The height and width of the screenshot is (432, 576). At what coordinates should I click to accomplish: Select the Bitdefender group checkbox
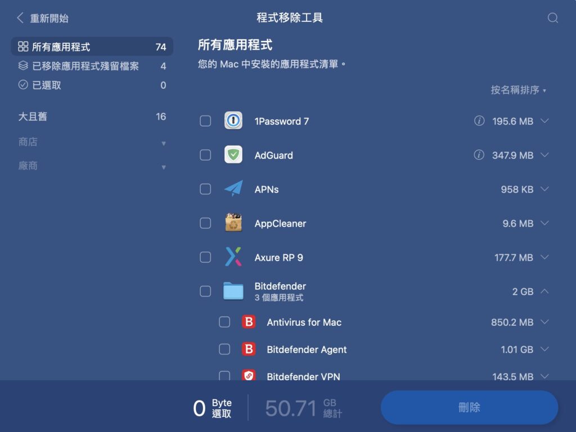point(205,291)
